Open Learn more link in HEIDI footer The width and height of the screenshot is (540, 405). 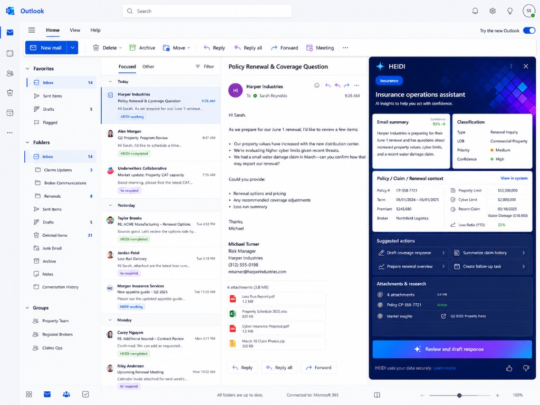(x=444, y=368)
